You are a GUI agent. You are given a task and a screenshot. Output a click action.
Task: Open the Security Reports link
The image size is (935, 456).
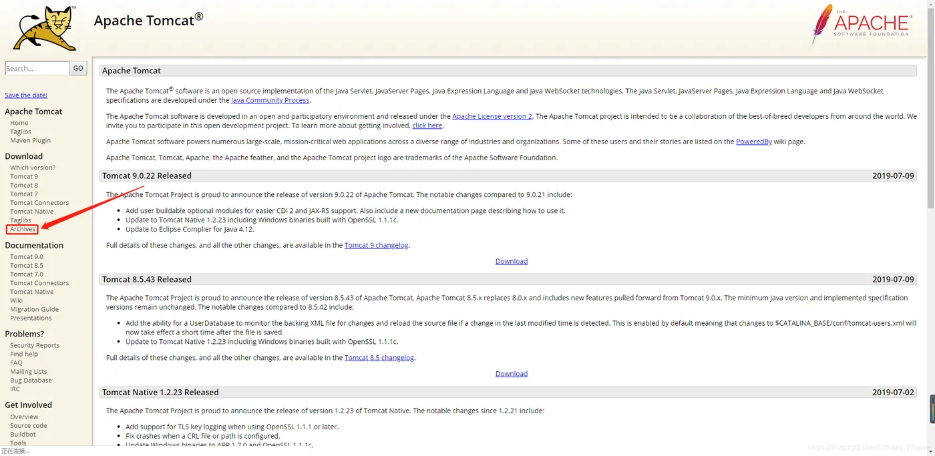[x=35, y=345]
